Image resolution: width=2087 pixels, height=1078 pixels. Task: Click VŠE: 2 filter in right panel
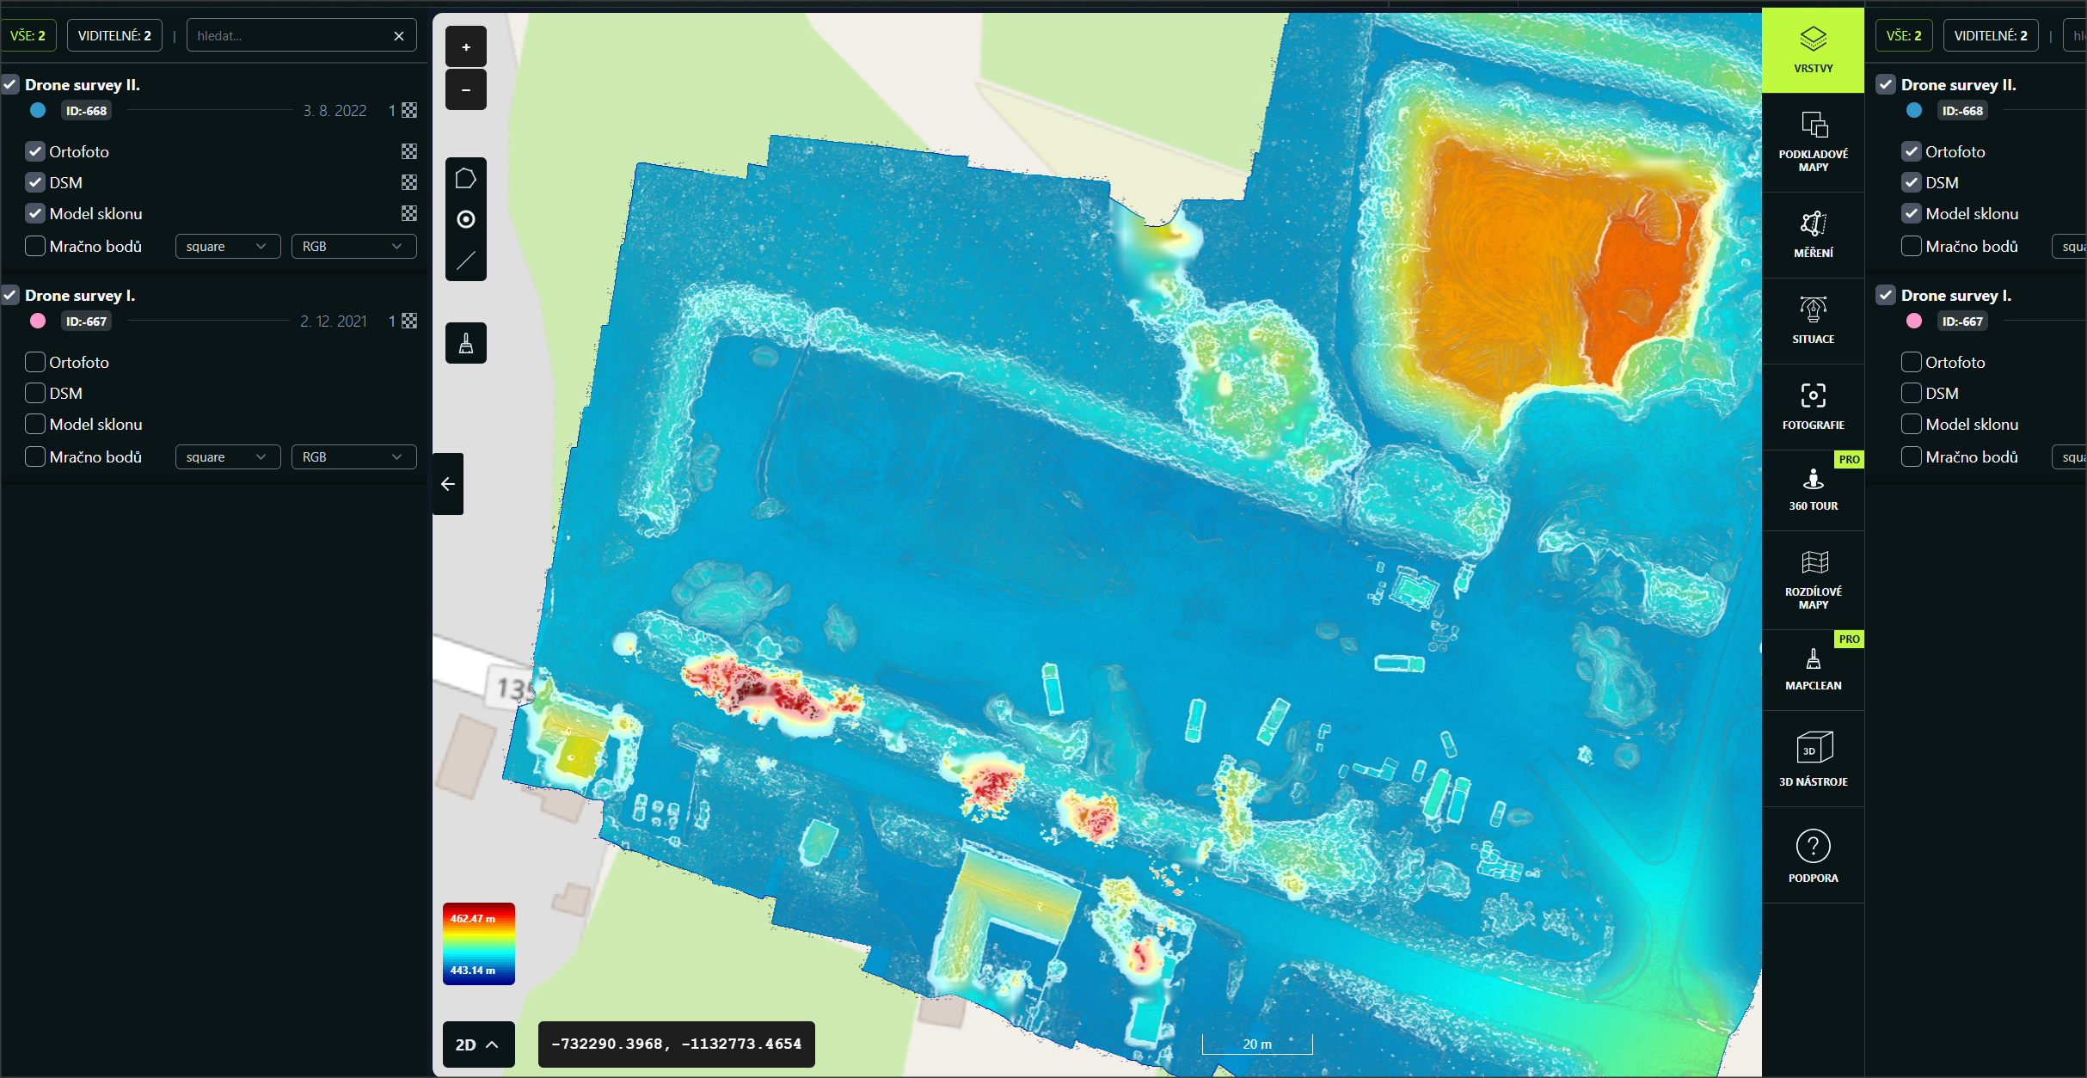click(x=1904, y=35)
